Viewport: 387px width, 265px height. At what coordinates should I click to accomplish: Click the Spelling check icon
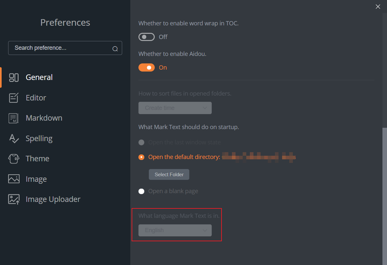14,139
